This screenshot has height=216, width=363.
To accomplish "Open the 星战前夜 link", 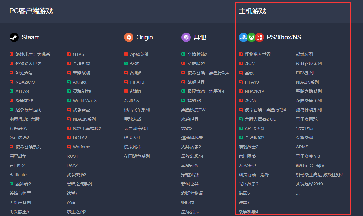I will point(190,165).
